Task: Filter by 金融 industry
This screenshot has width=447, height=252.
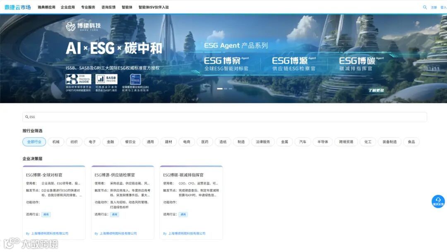Action: (111, 142)
